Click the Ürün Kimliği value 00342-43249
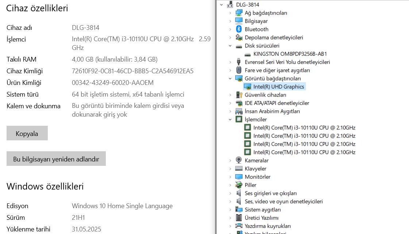 coord(113,83)
